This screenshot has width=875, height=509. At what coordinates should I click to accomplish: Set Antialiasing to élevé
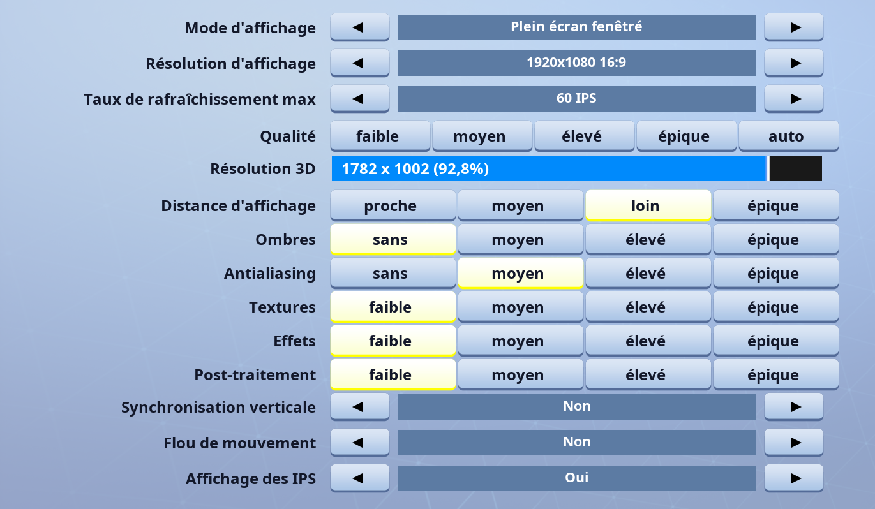click(648, 273)
